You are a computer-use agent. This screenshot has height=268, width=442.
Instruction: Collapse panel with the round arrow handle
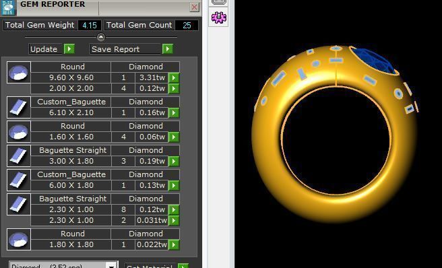101,37
